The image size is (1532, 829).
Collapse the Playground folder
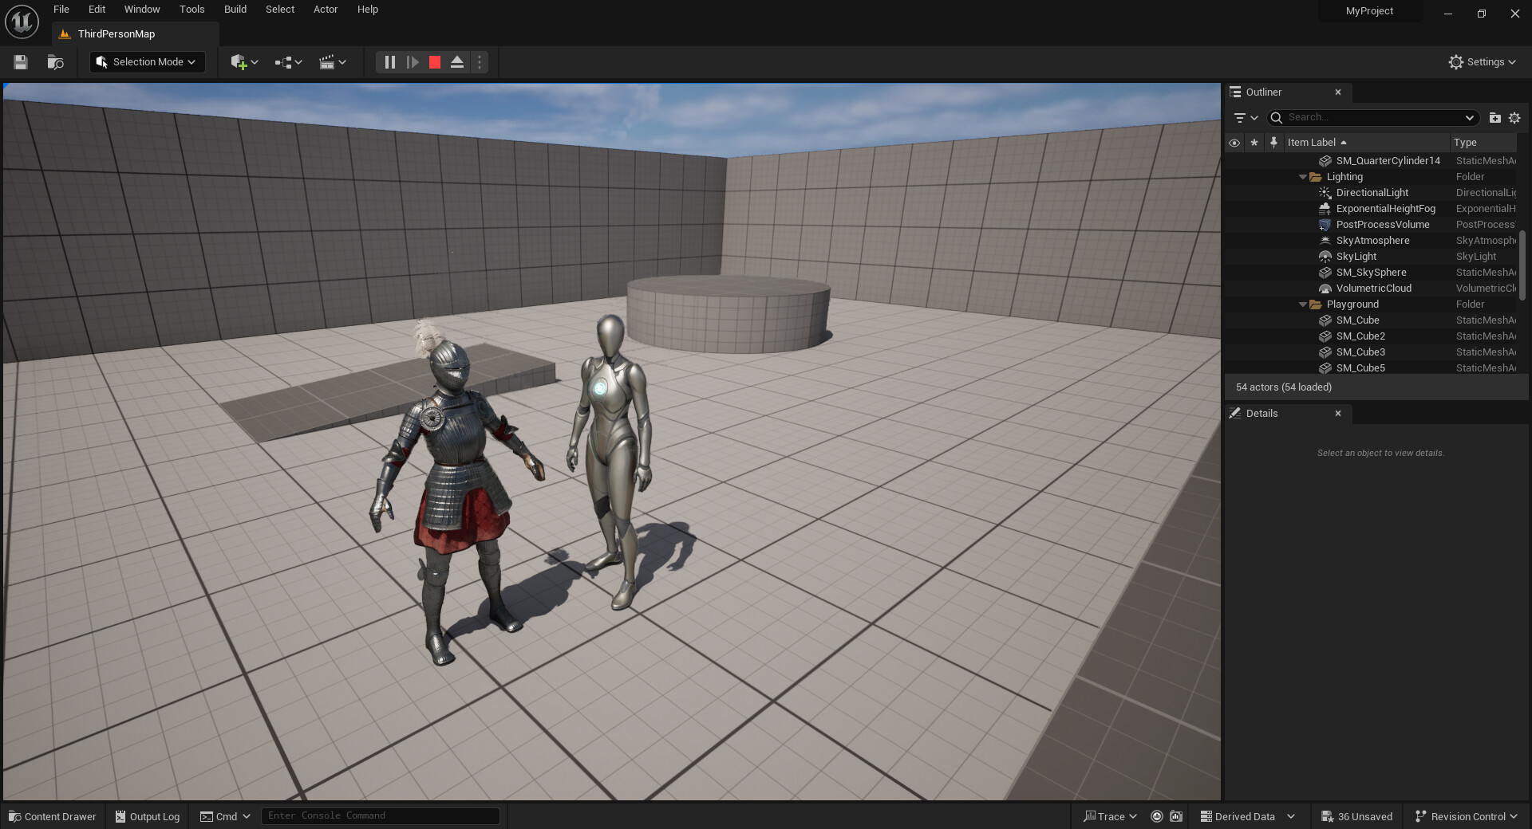[x=1303, y=304]
